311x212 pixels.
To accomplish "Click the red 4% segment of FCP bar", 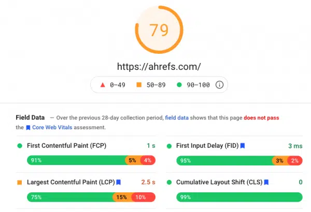I will point(148,160).
